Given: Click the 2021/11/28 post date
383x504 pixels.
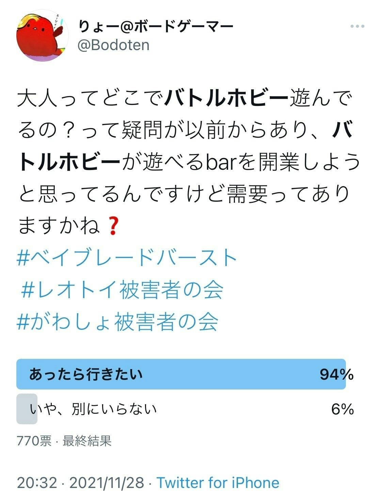Looking at the screenshot, I should [107, 483].
